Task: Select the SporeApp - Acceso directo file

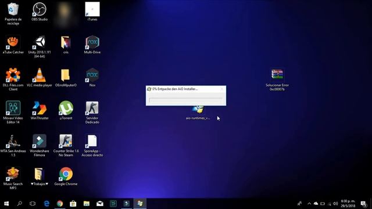Action: pos(92,145)
